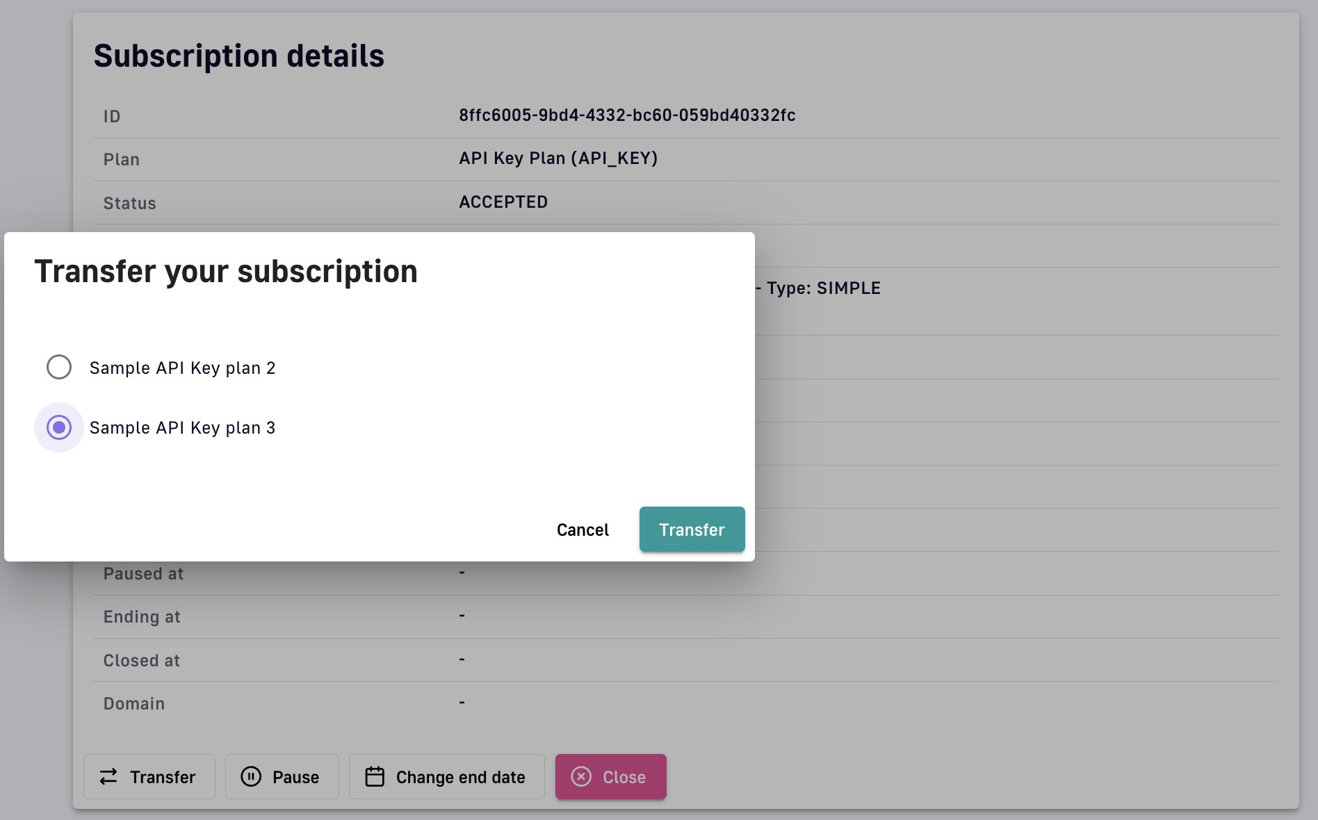1318x820 pixels.
Task: Click the 'Subscription details' heading
Action: (x=239, y=56)
